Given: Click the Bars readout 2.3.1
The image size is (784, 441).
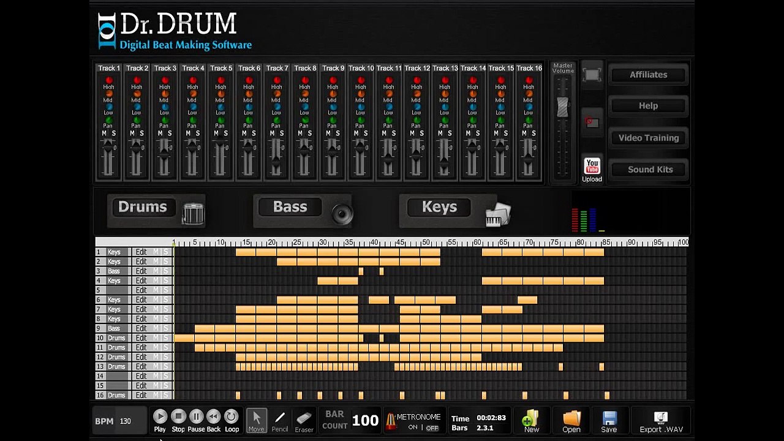Looking at the screenshot, I should tap(485, 428).
